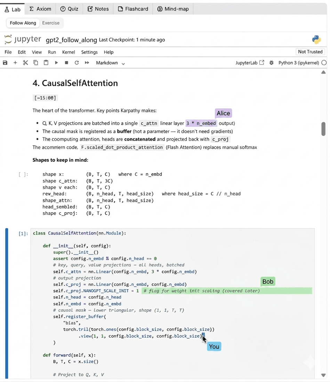Click the blue active cell collapser bar
330x382 pixels.
[x=7, y=303]
